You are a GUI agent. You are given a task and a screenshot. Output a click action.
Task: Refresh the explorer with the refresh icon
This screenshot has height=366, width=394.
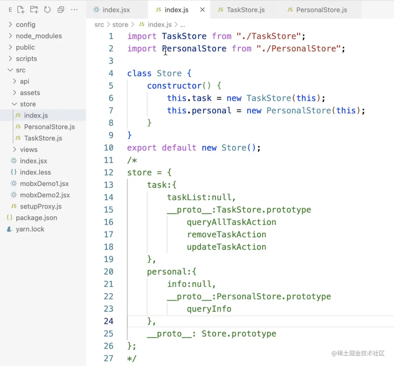click(x=47, y=10)
